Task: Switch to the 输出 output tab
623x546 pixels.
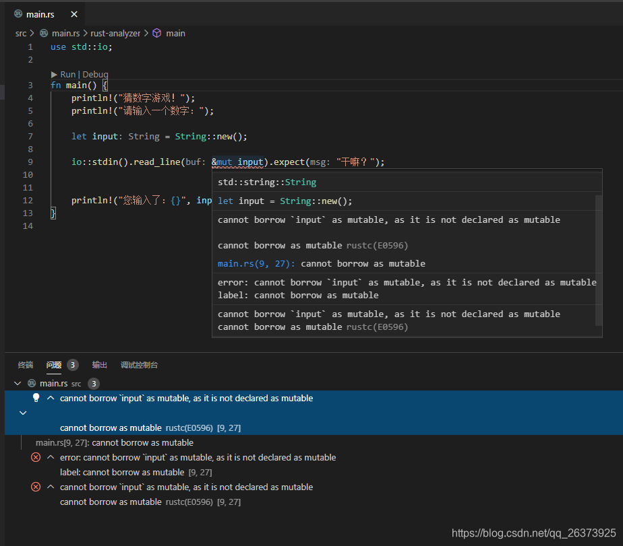Action: pos(99,365)
